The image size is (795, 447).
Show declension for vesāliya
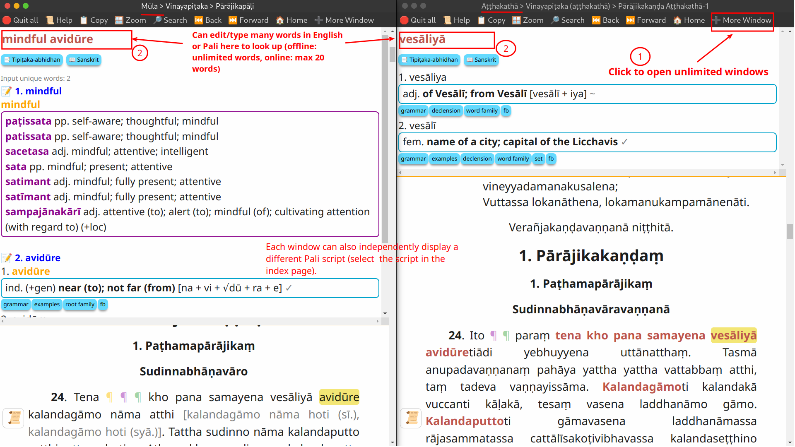coord(446,111)
